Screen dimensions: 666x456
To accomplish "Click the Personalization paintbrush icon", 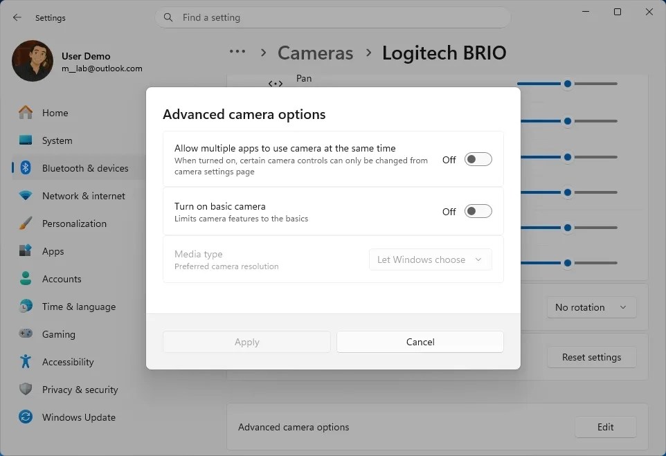I will pyautogui.click(x=26, y=224).
